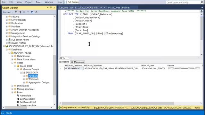Viewport: 205px width, 115px height.
Task: Open the document tabs list dropdown
Action: [x=202, y=8]
